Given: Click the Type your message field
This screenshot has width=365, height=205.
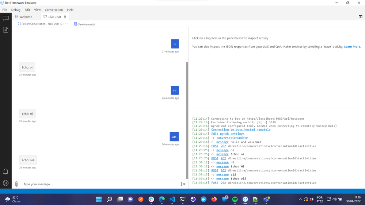Looking at the screenshot, I should (100, 184).
